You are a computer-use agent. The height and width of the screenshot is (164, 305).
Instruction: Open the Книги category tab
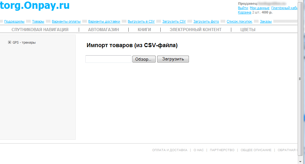point(144,30)
